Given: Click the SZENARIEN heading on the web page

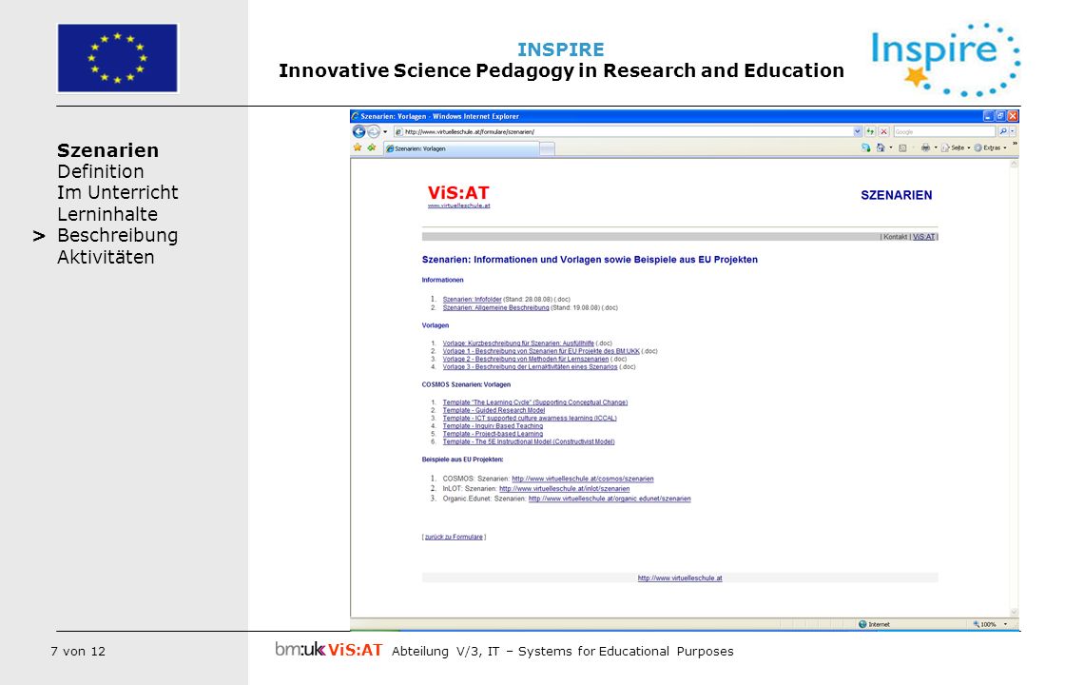Looking at the screenshot, I should (896, 195).
